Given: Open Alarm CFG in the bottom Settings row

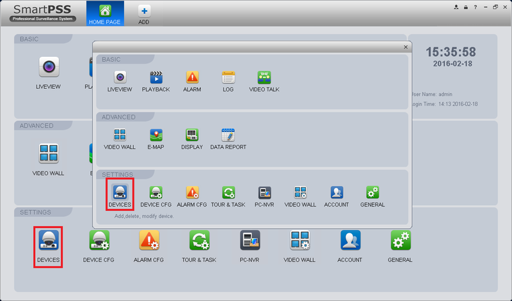Looking at the screenshot, I should pyautogui.click(x=149, y=246).
